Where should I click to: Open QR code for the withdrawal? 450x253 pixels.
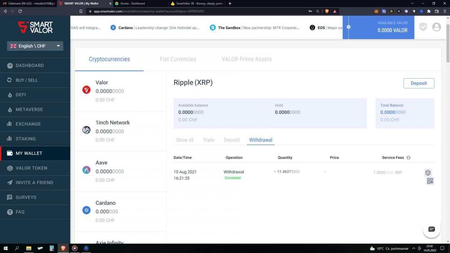430,181
